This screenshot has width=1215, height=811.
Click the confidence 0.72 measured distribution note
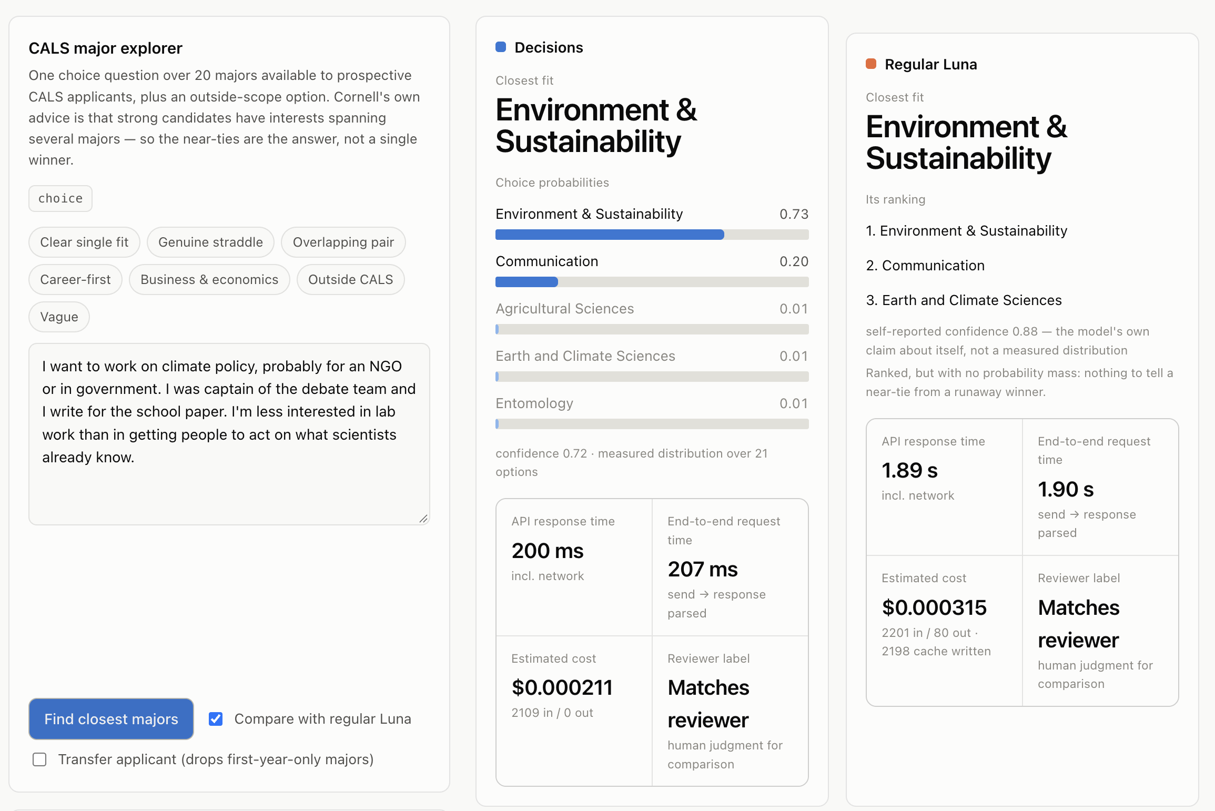point(631,462)
